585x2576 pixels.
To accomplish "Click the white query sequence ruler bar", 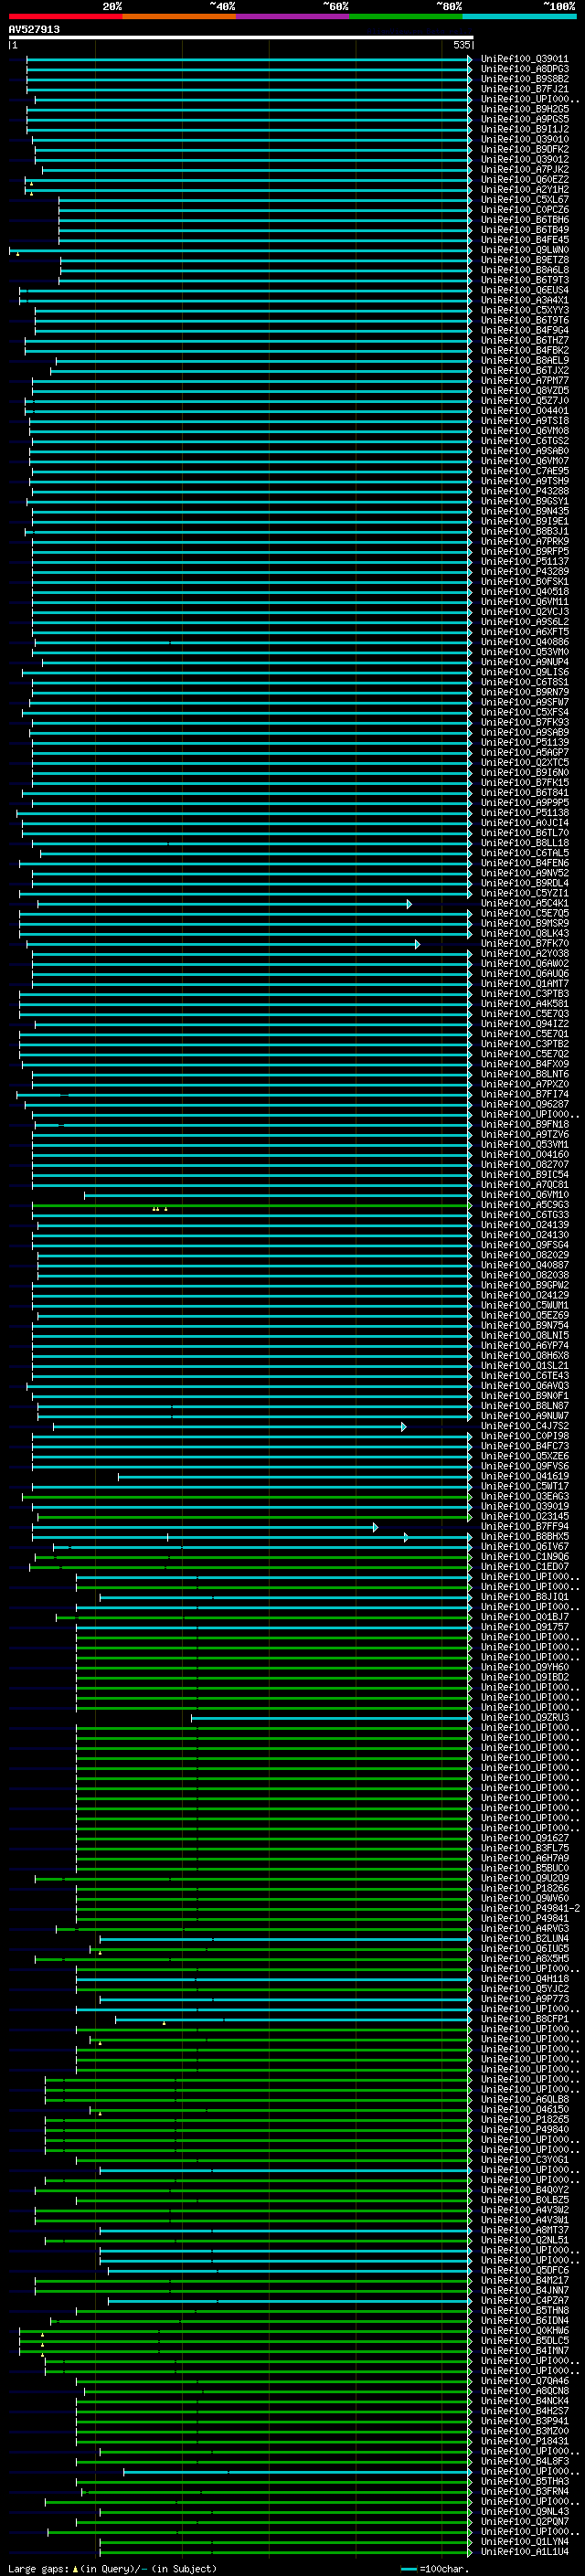I will coord(241,38).
